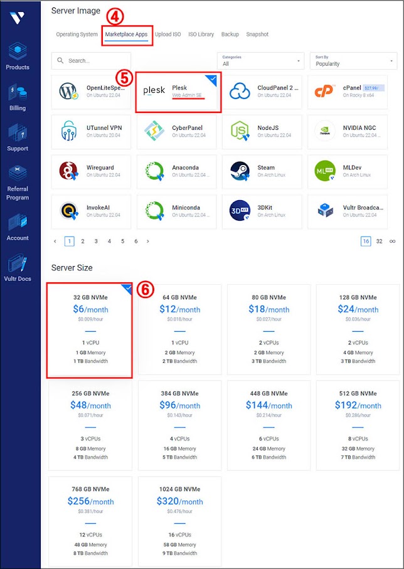This screenshot has width=404, height=569.
Task: Switch to ISO Library tab
Action: pos(201,35)
